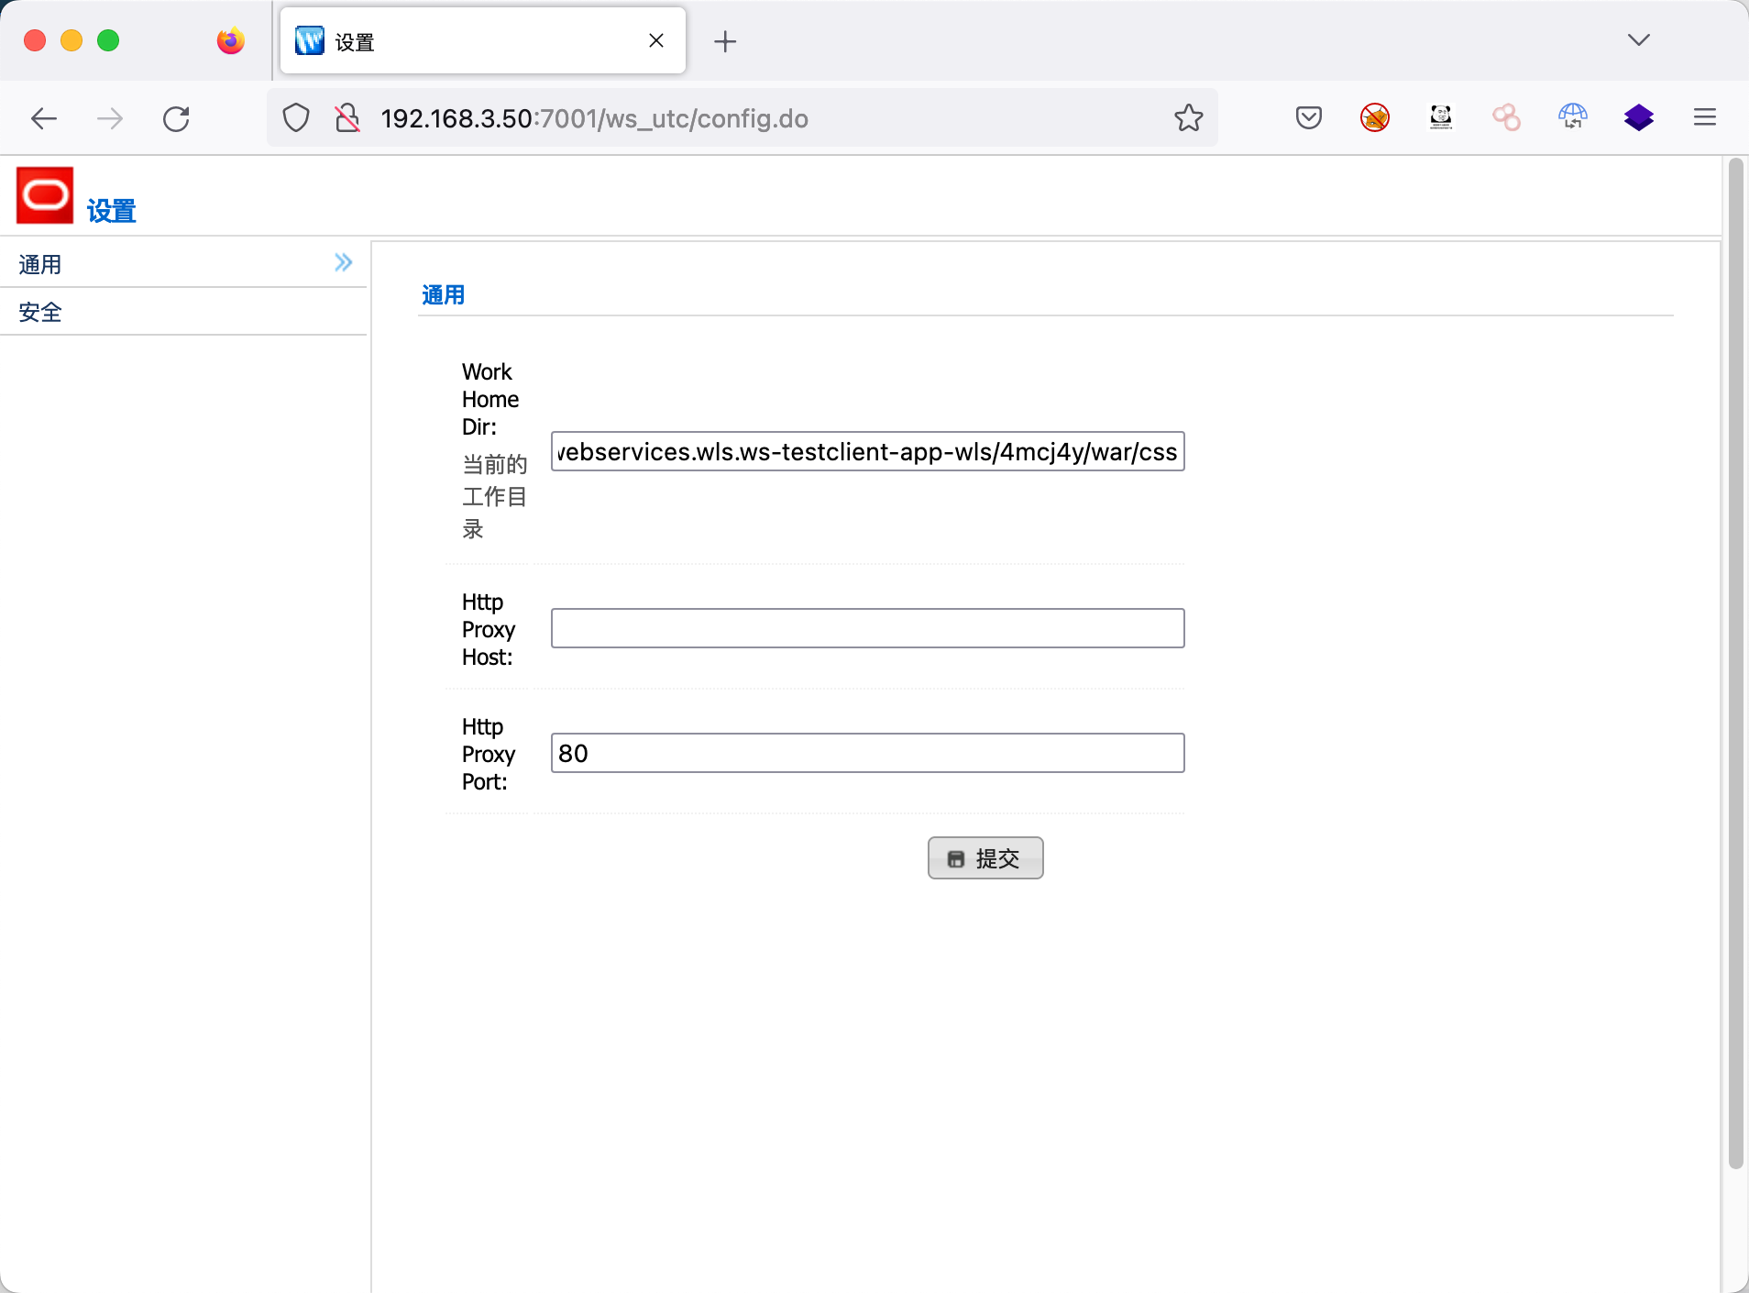1749x1293 pixels.
Task: Open the Firefox hamburger menu
Action: click(1704, 117)
